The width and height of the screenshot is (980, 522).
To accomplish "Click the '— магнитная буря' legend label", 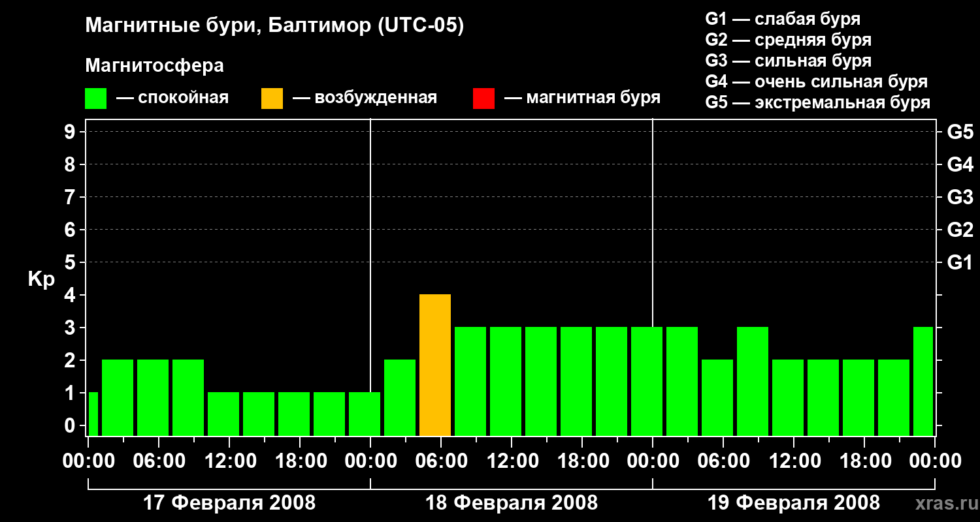I will point(583,99).
